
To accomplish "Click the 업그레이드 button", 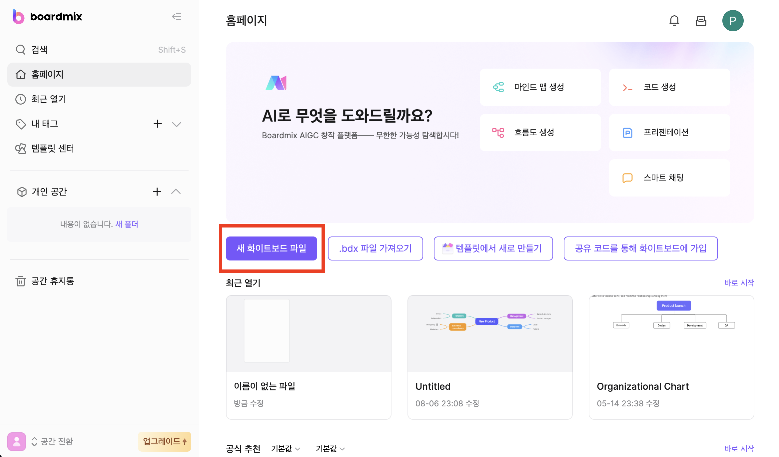I will pyautogui.click(x=165, y=442).
